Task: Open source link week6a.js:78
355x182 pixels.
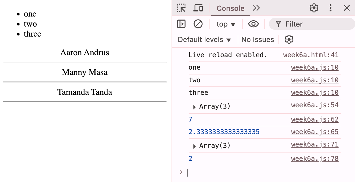Action: coord(315,159)
